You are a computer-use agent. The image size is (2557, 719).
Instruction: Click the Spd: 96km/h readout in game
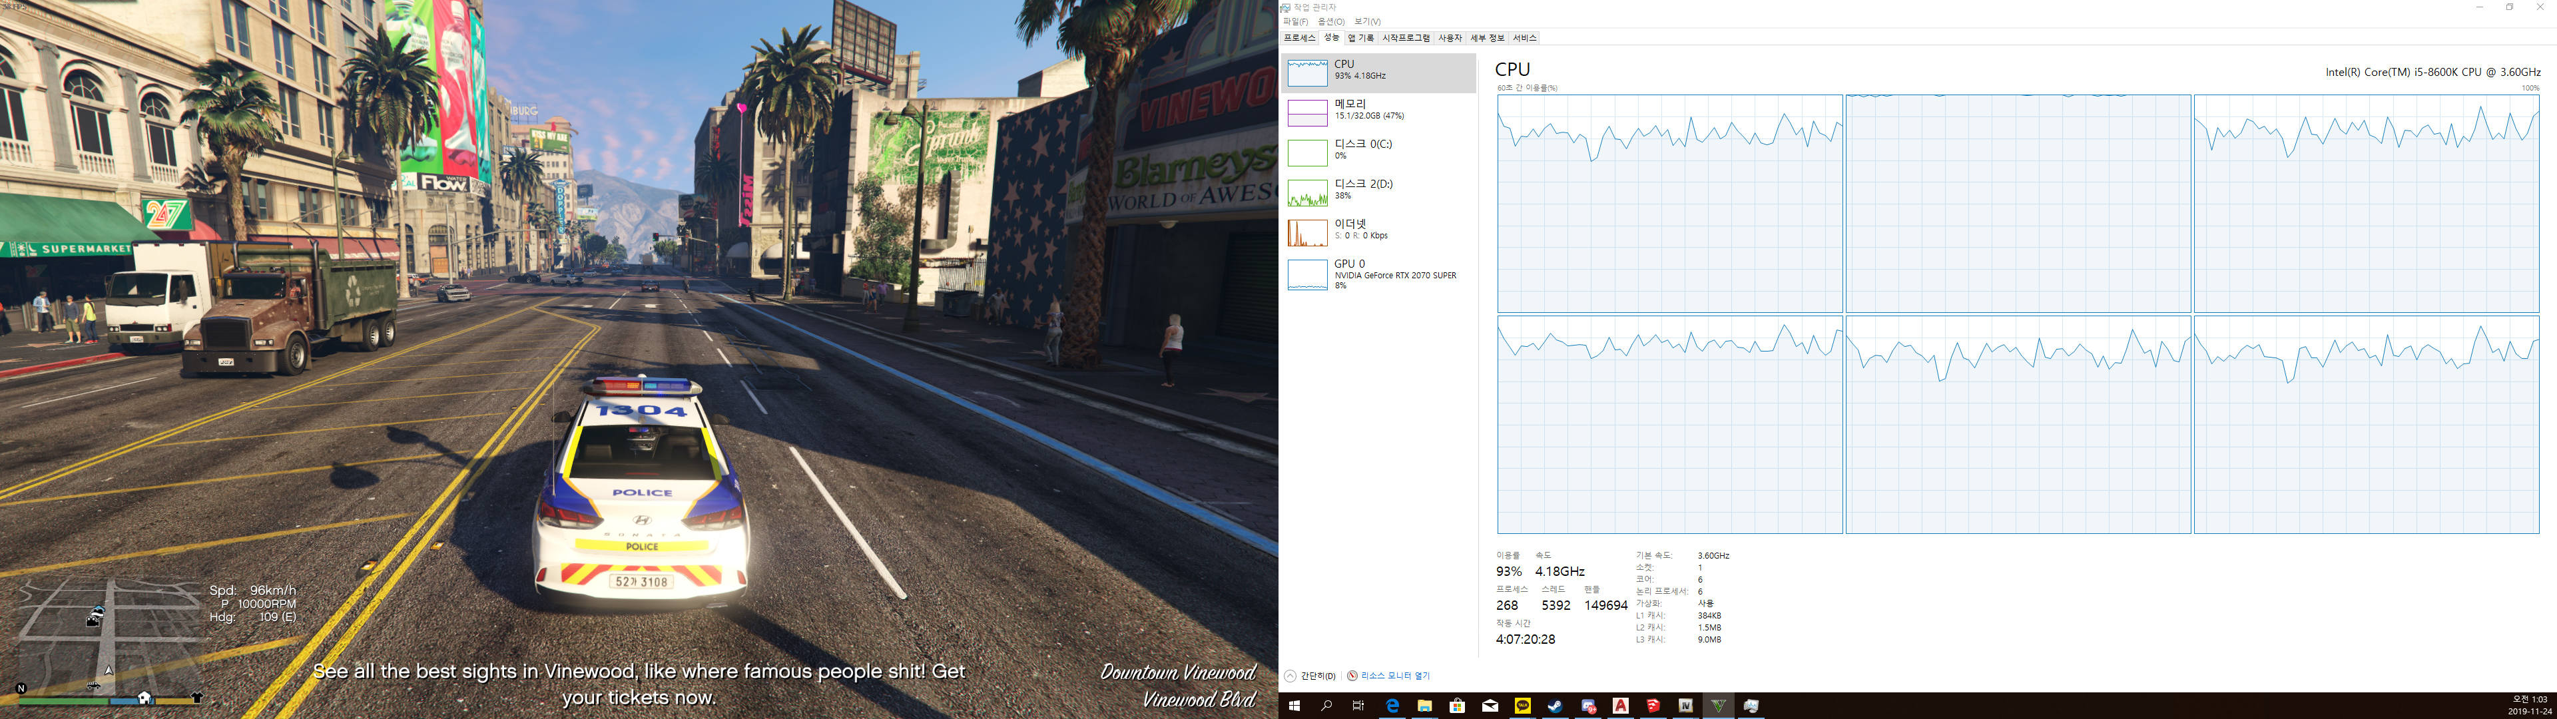pyautogui.click(x=252, y=590)
